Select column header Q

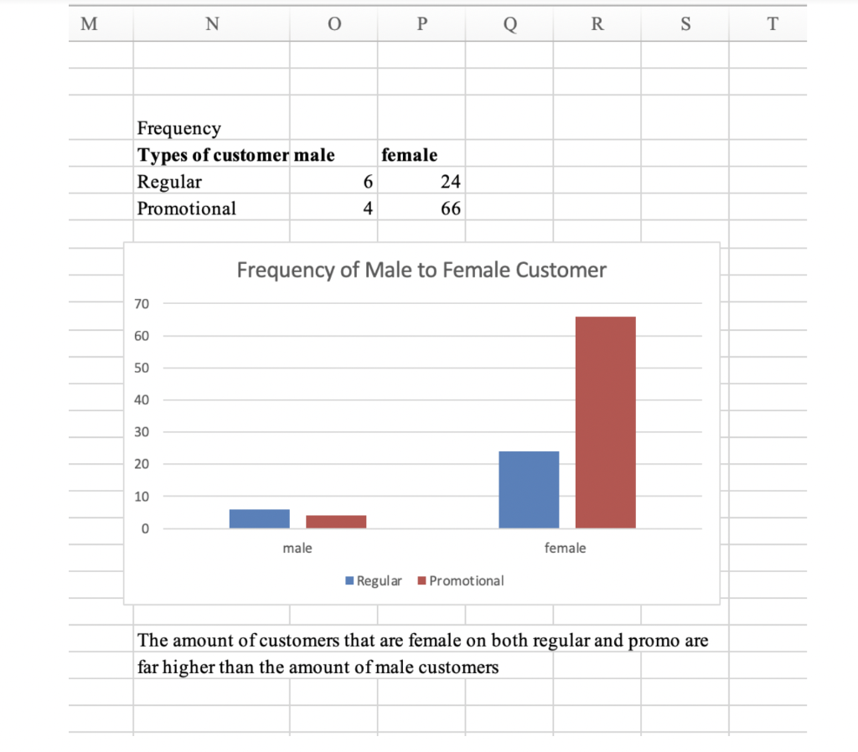[x=509, y=24]
